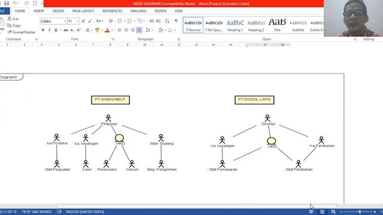
Task: Click the Redo icon in quick access toolbar
Action: pyautogui.click(x=26, y=3)
